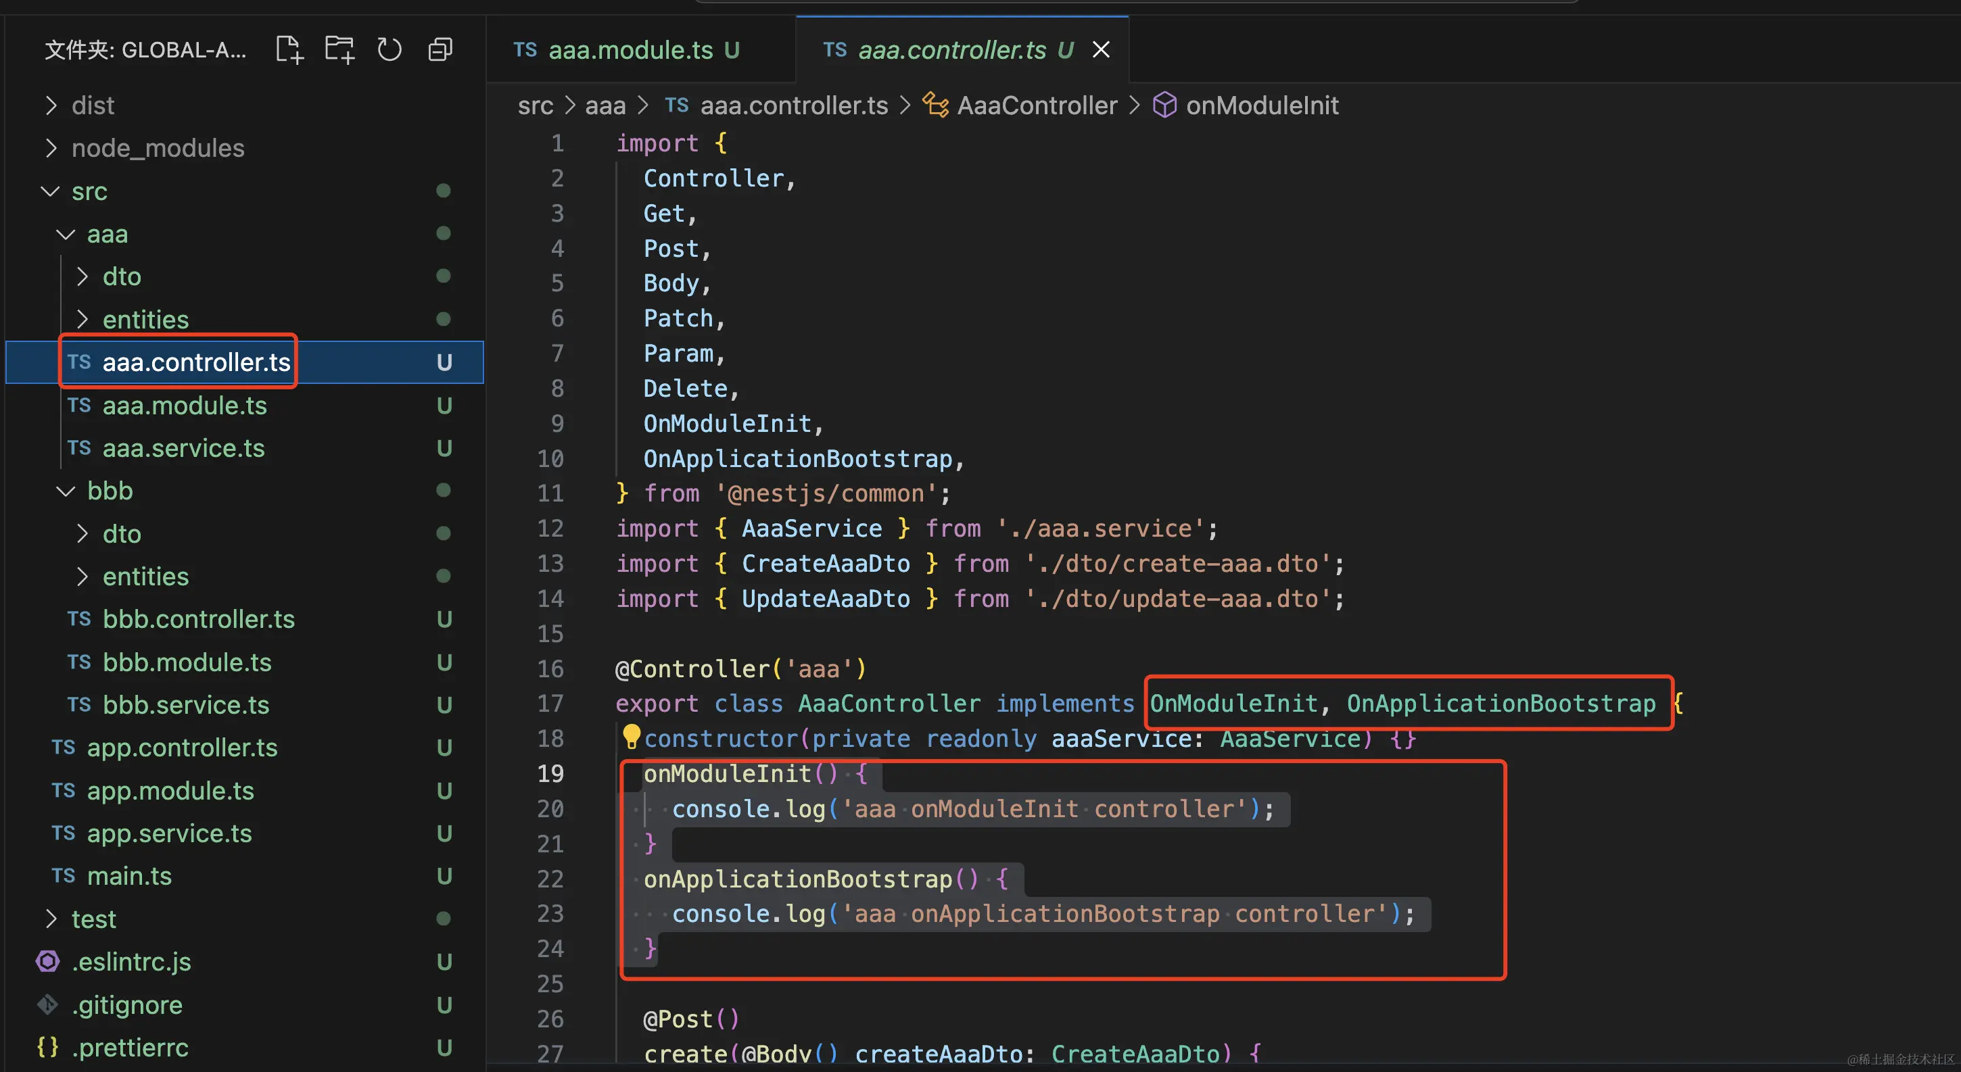Click the Refresh Explorer icon

389,49
